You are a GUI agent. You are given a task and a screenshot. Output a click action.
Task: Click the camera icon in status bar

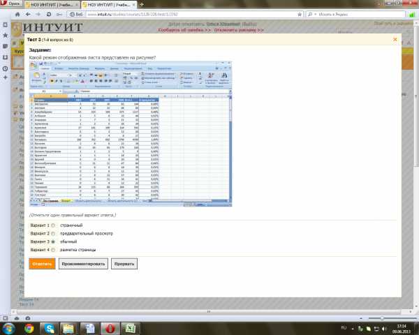click(28, 318)
